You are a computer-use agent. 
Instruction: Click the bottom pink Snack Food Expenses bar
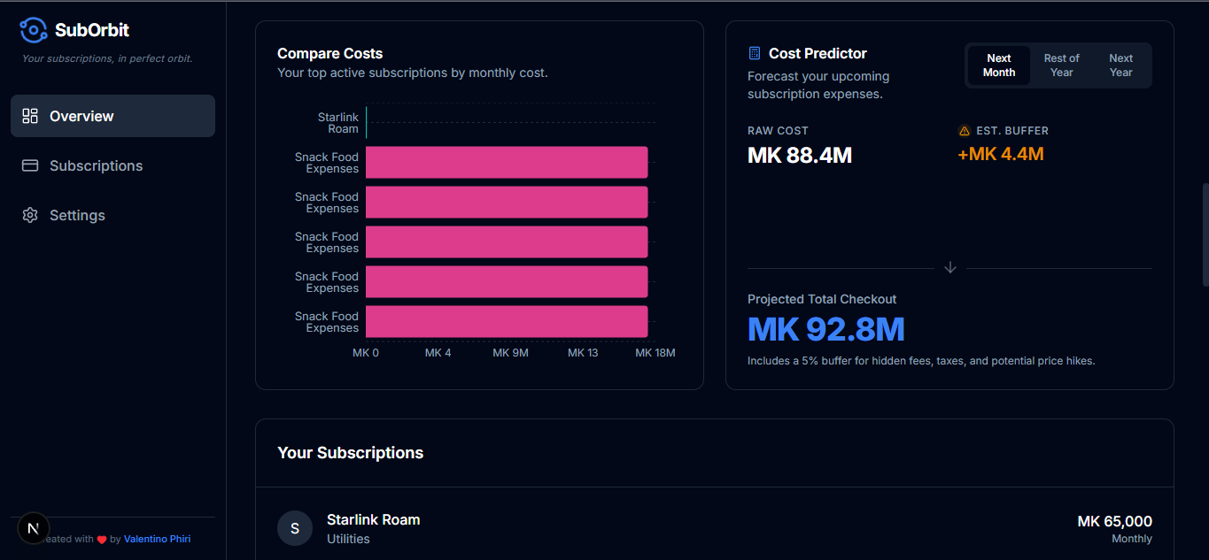[507, 321]
